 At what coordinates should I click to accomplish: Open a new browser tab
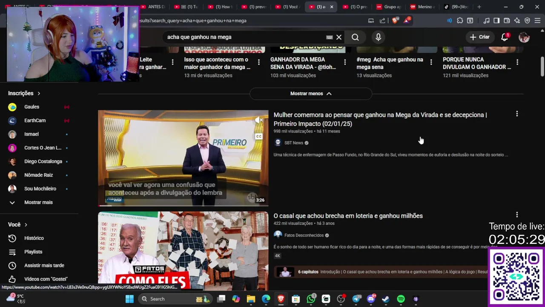click(x=479, y=7)
